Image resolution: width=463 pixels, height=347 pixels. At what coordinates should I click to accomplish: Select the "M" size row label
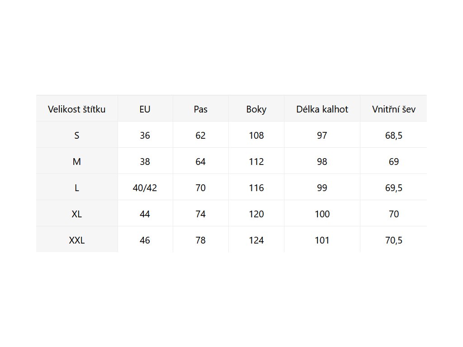77,162
